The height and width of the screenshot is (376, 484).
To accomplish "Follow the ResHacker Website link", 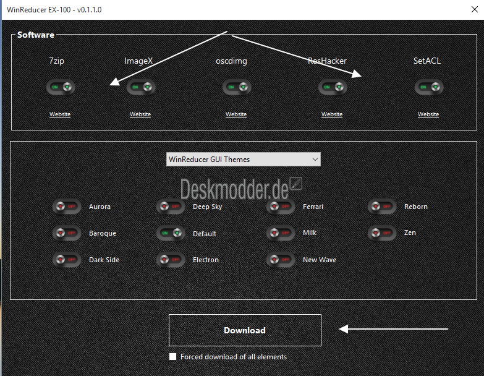I will [332, 114].
